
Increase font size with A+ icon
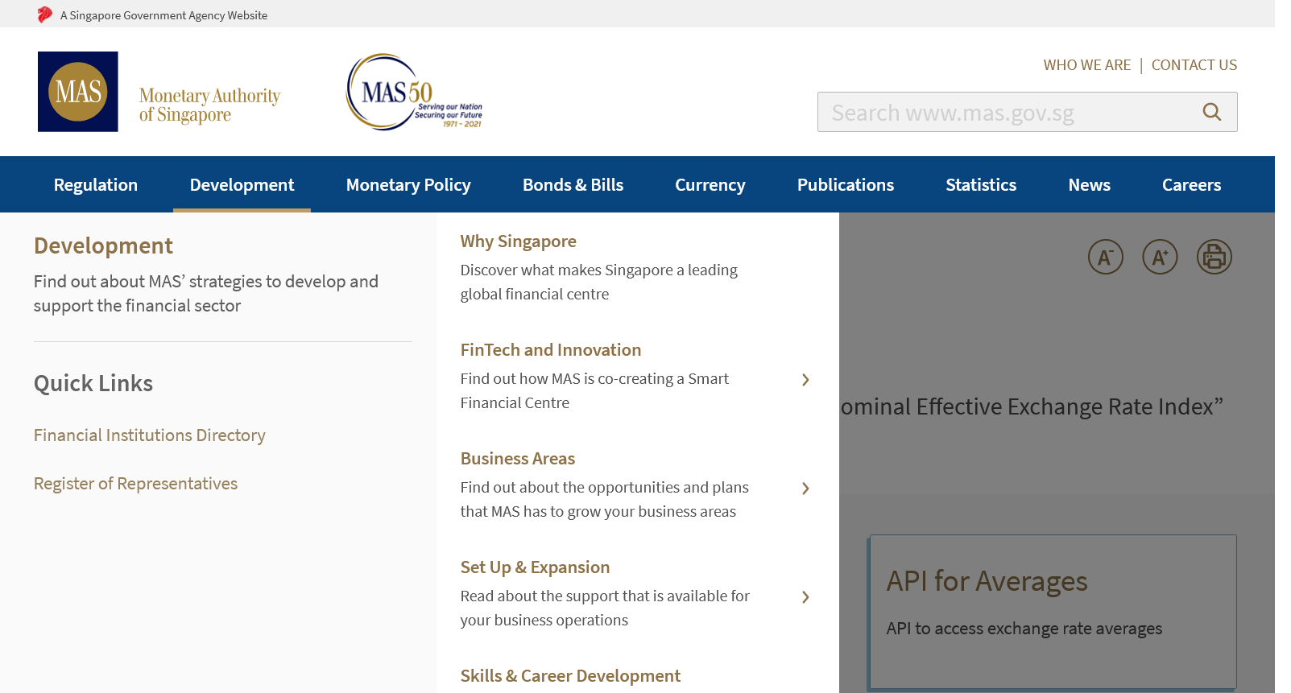pyautogui.click(x=1160, y=257)
